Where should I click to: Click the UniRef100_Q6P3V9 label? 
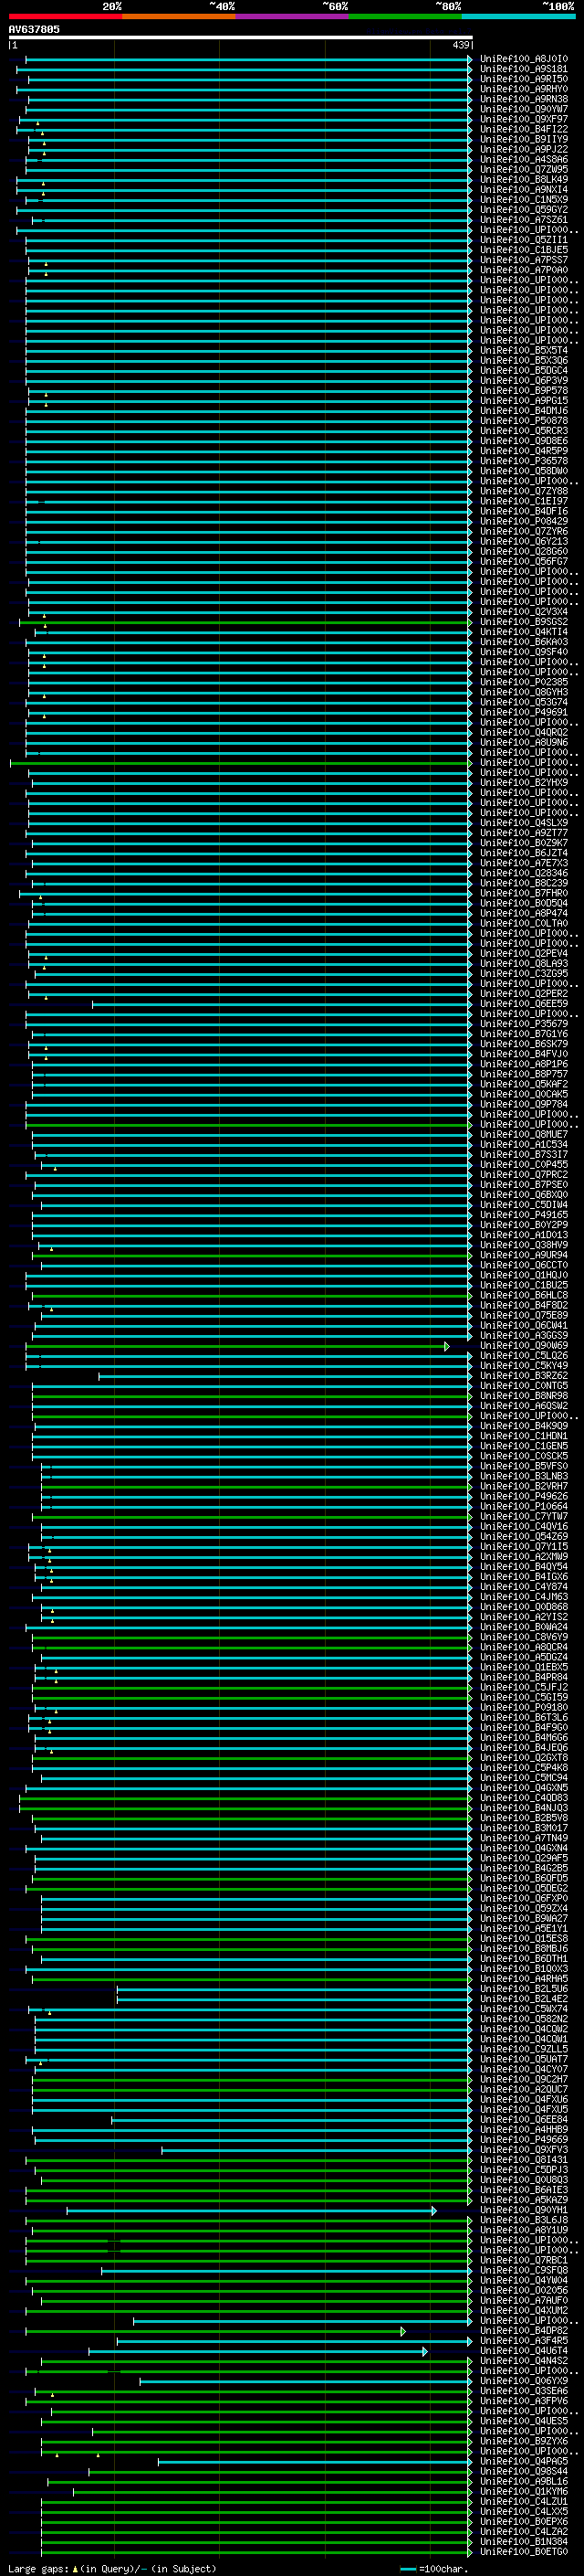point(524,380)
